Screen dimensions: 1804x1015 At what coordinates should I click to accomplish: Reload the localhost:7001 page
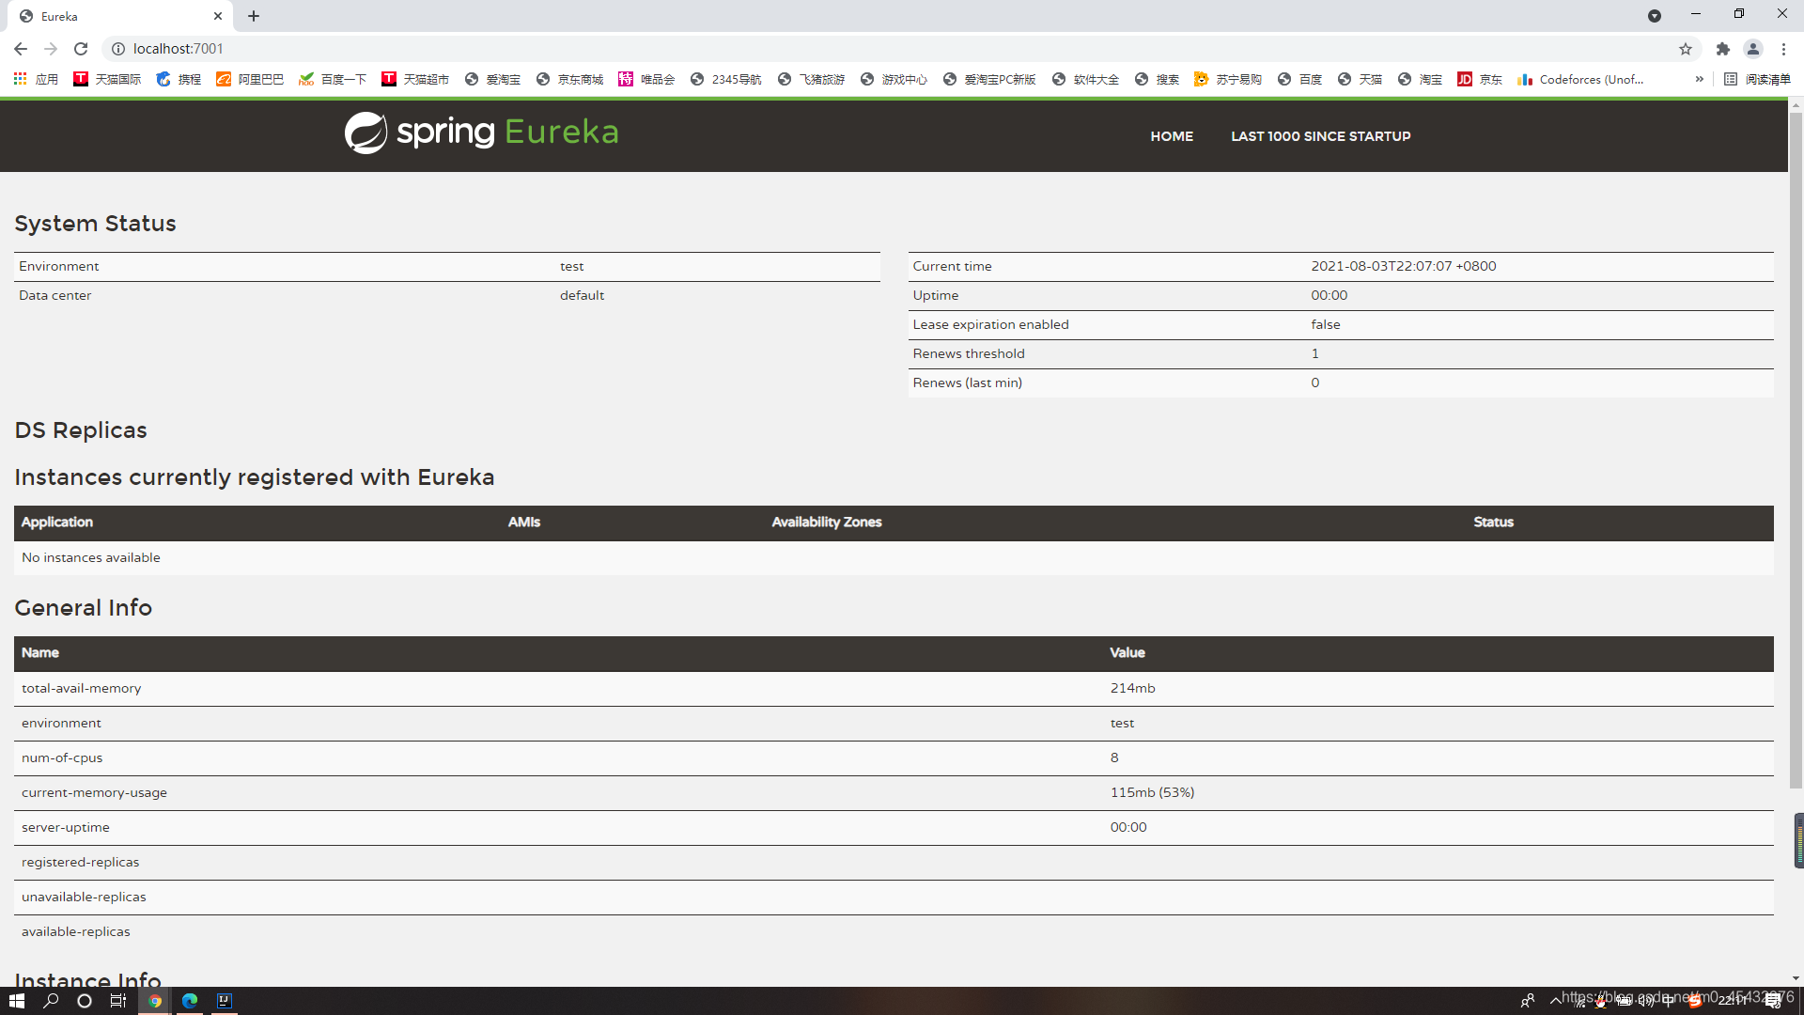click(81, 49)
